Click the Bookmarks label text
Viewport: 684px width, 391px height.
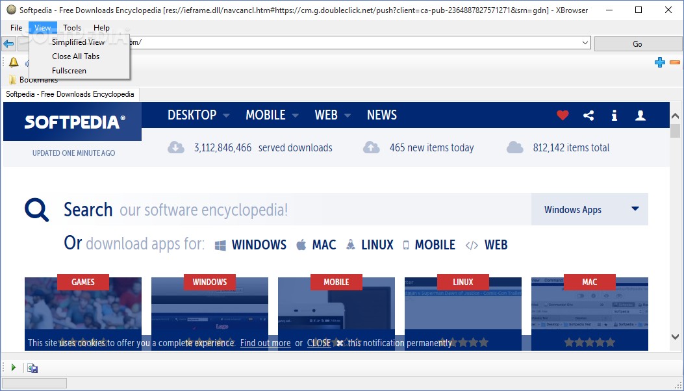tap(38, 80)
